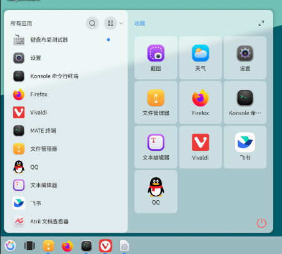This screenshot has height=254, width=282.
Task: Open the multitasking view on taskbar
Action: coord(29,246)
